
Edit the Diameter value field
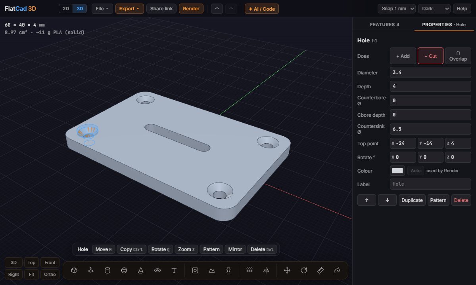coord(430,73)
